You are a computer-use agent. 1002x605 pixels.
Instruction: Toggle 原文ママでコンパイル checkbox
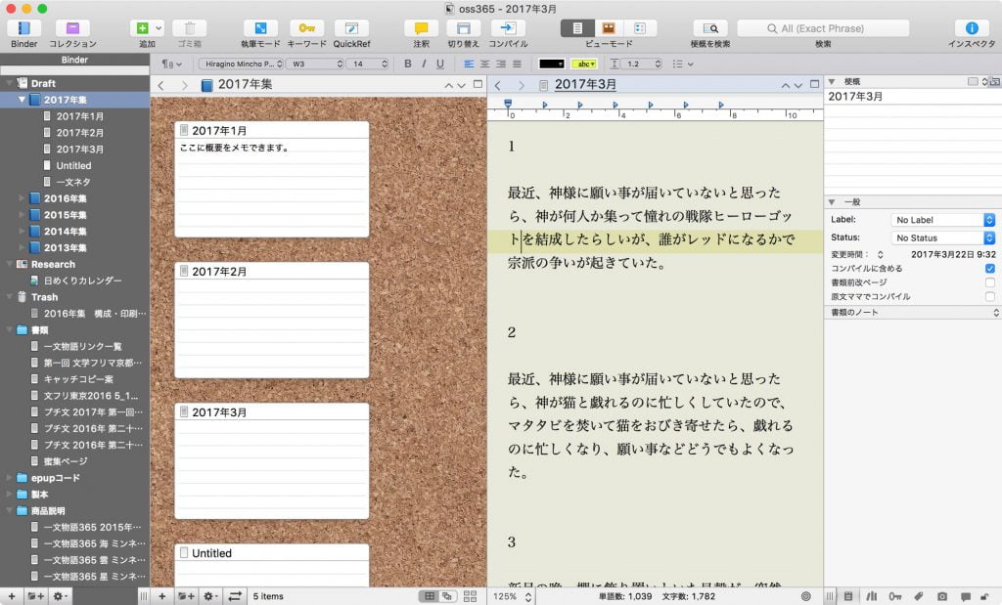(990, 297)
